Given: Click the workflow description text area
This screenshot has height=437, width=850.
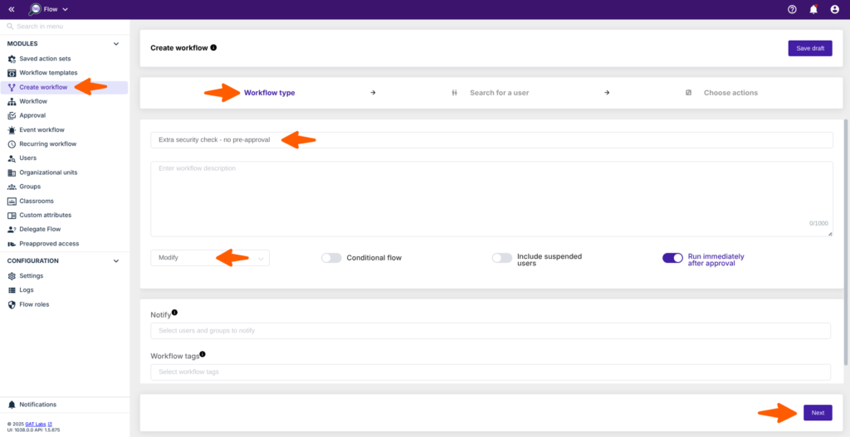Looking at the screenshot, I should [491, 199].
